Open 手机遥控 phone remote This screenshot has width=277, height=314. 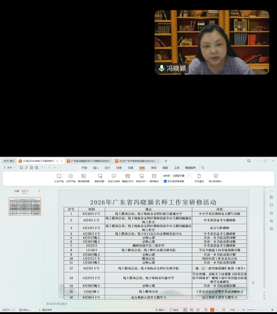click(x=199, y=178)
